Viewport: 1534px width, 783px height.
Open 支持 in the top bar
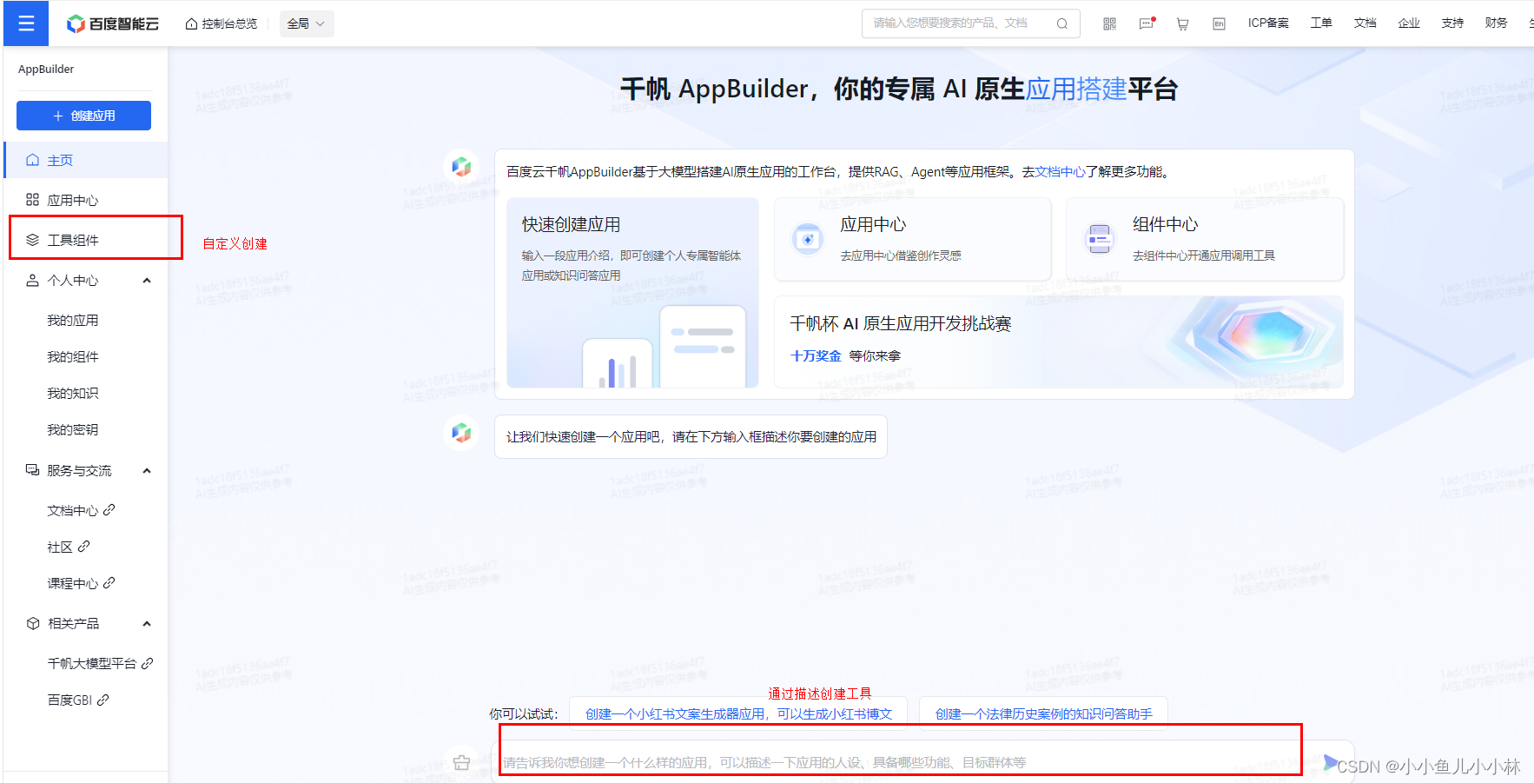click(x=1452, y=23)
